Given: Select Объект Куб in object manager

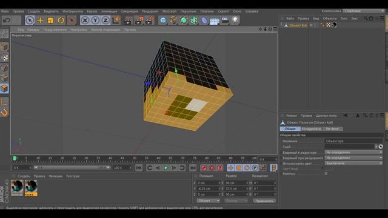Looking at the screenshot, I should (x=298, y=25).
